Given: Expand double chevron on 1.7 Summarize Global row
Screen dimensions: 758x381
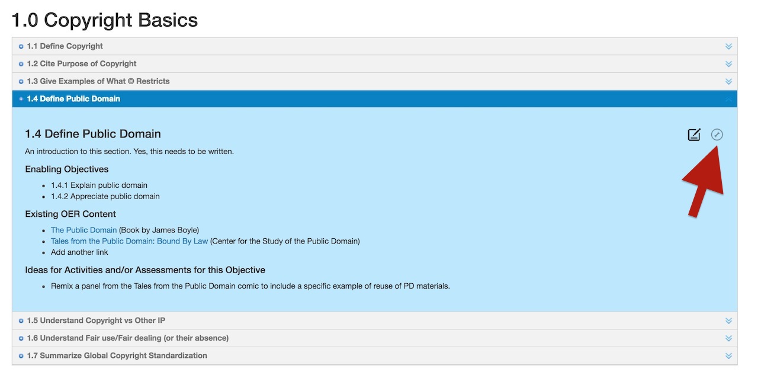Looking at the screenshot, I should 728,356.
